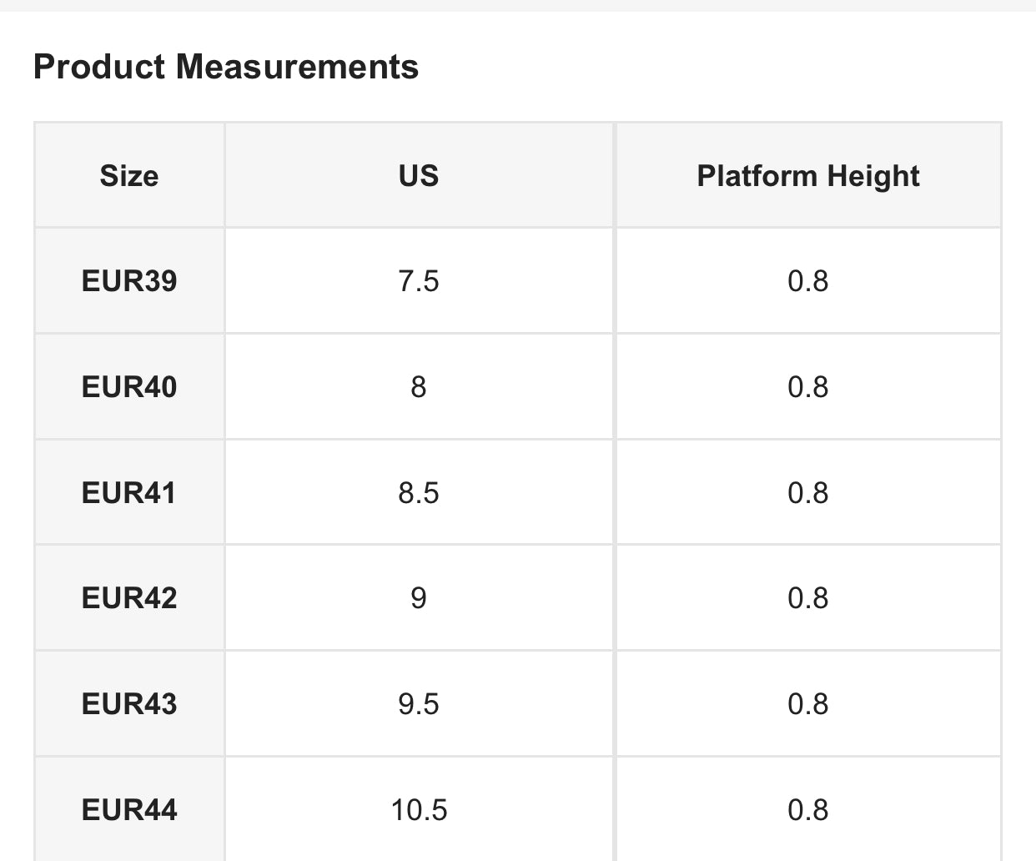Click the US size 8.5 value
1036x861 pixels.
(x=419, y=493)
